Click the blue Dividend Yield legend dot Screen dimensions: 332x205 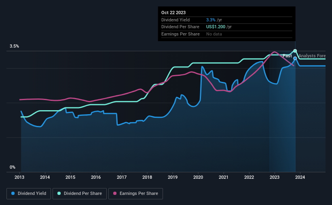pyautogui.click(x=13, y=193)
